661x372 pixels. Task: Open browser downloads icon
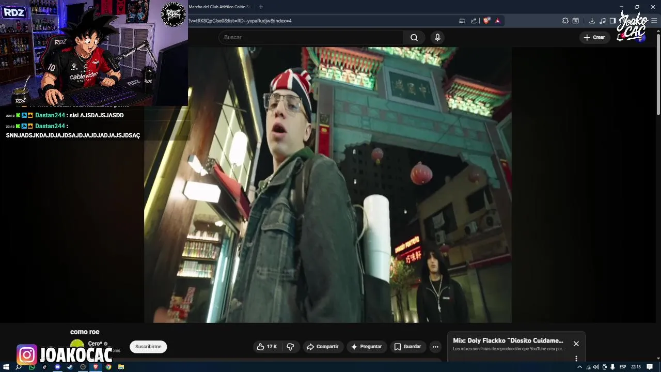coord(592,21)
